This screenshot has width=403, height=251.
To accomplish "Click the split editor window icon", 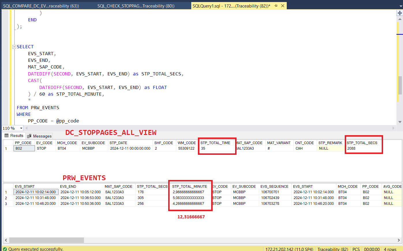I will 400,13.
